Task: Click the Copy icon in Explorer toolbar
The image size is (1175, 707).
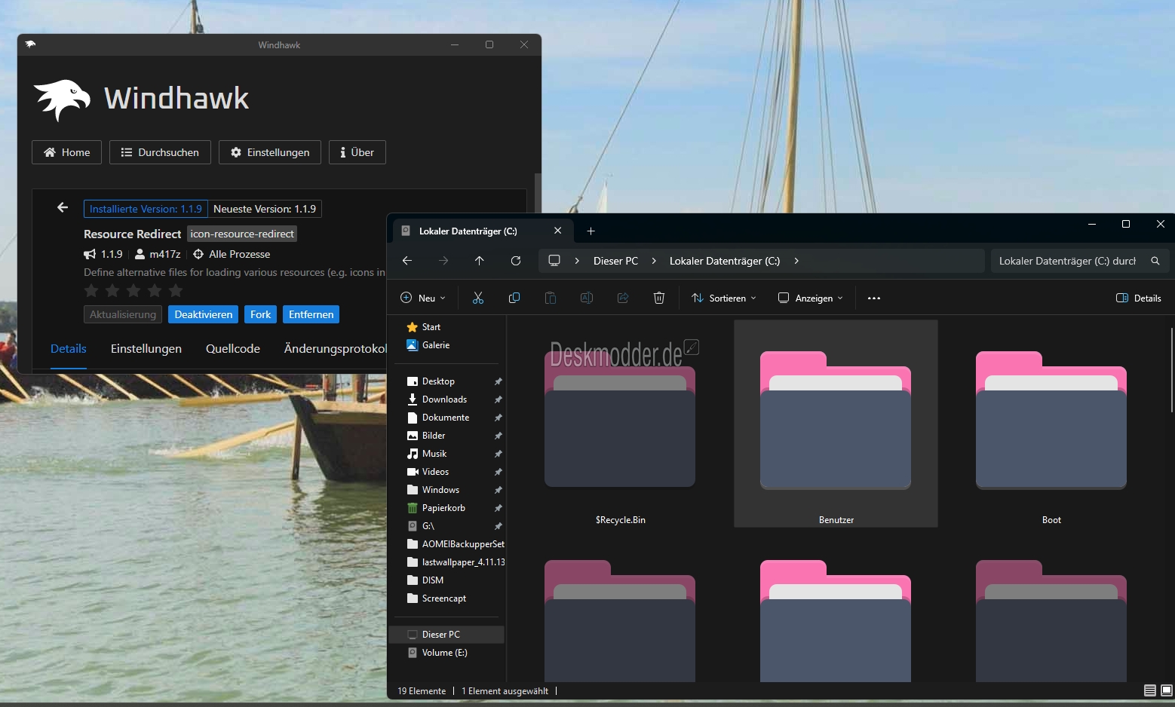Action: pyautogui.click(x=514, y=298)
